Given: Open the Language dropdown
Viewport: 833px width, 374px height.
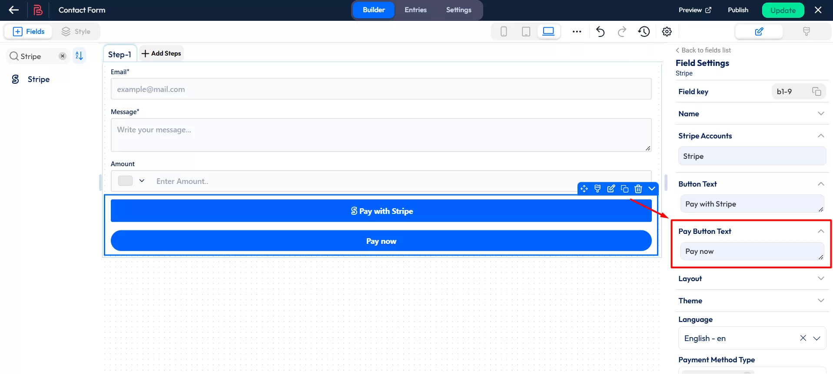Looking at the screenshot, I should (x=816, y=338).
